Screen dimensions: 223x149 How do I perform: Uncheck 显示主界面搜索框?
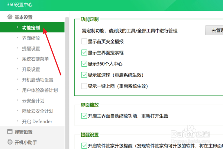click(84, 53)
